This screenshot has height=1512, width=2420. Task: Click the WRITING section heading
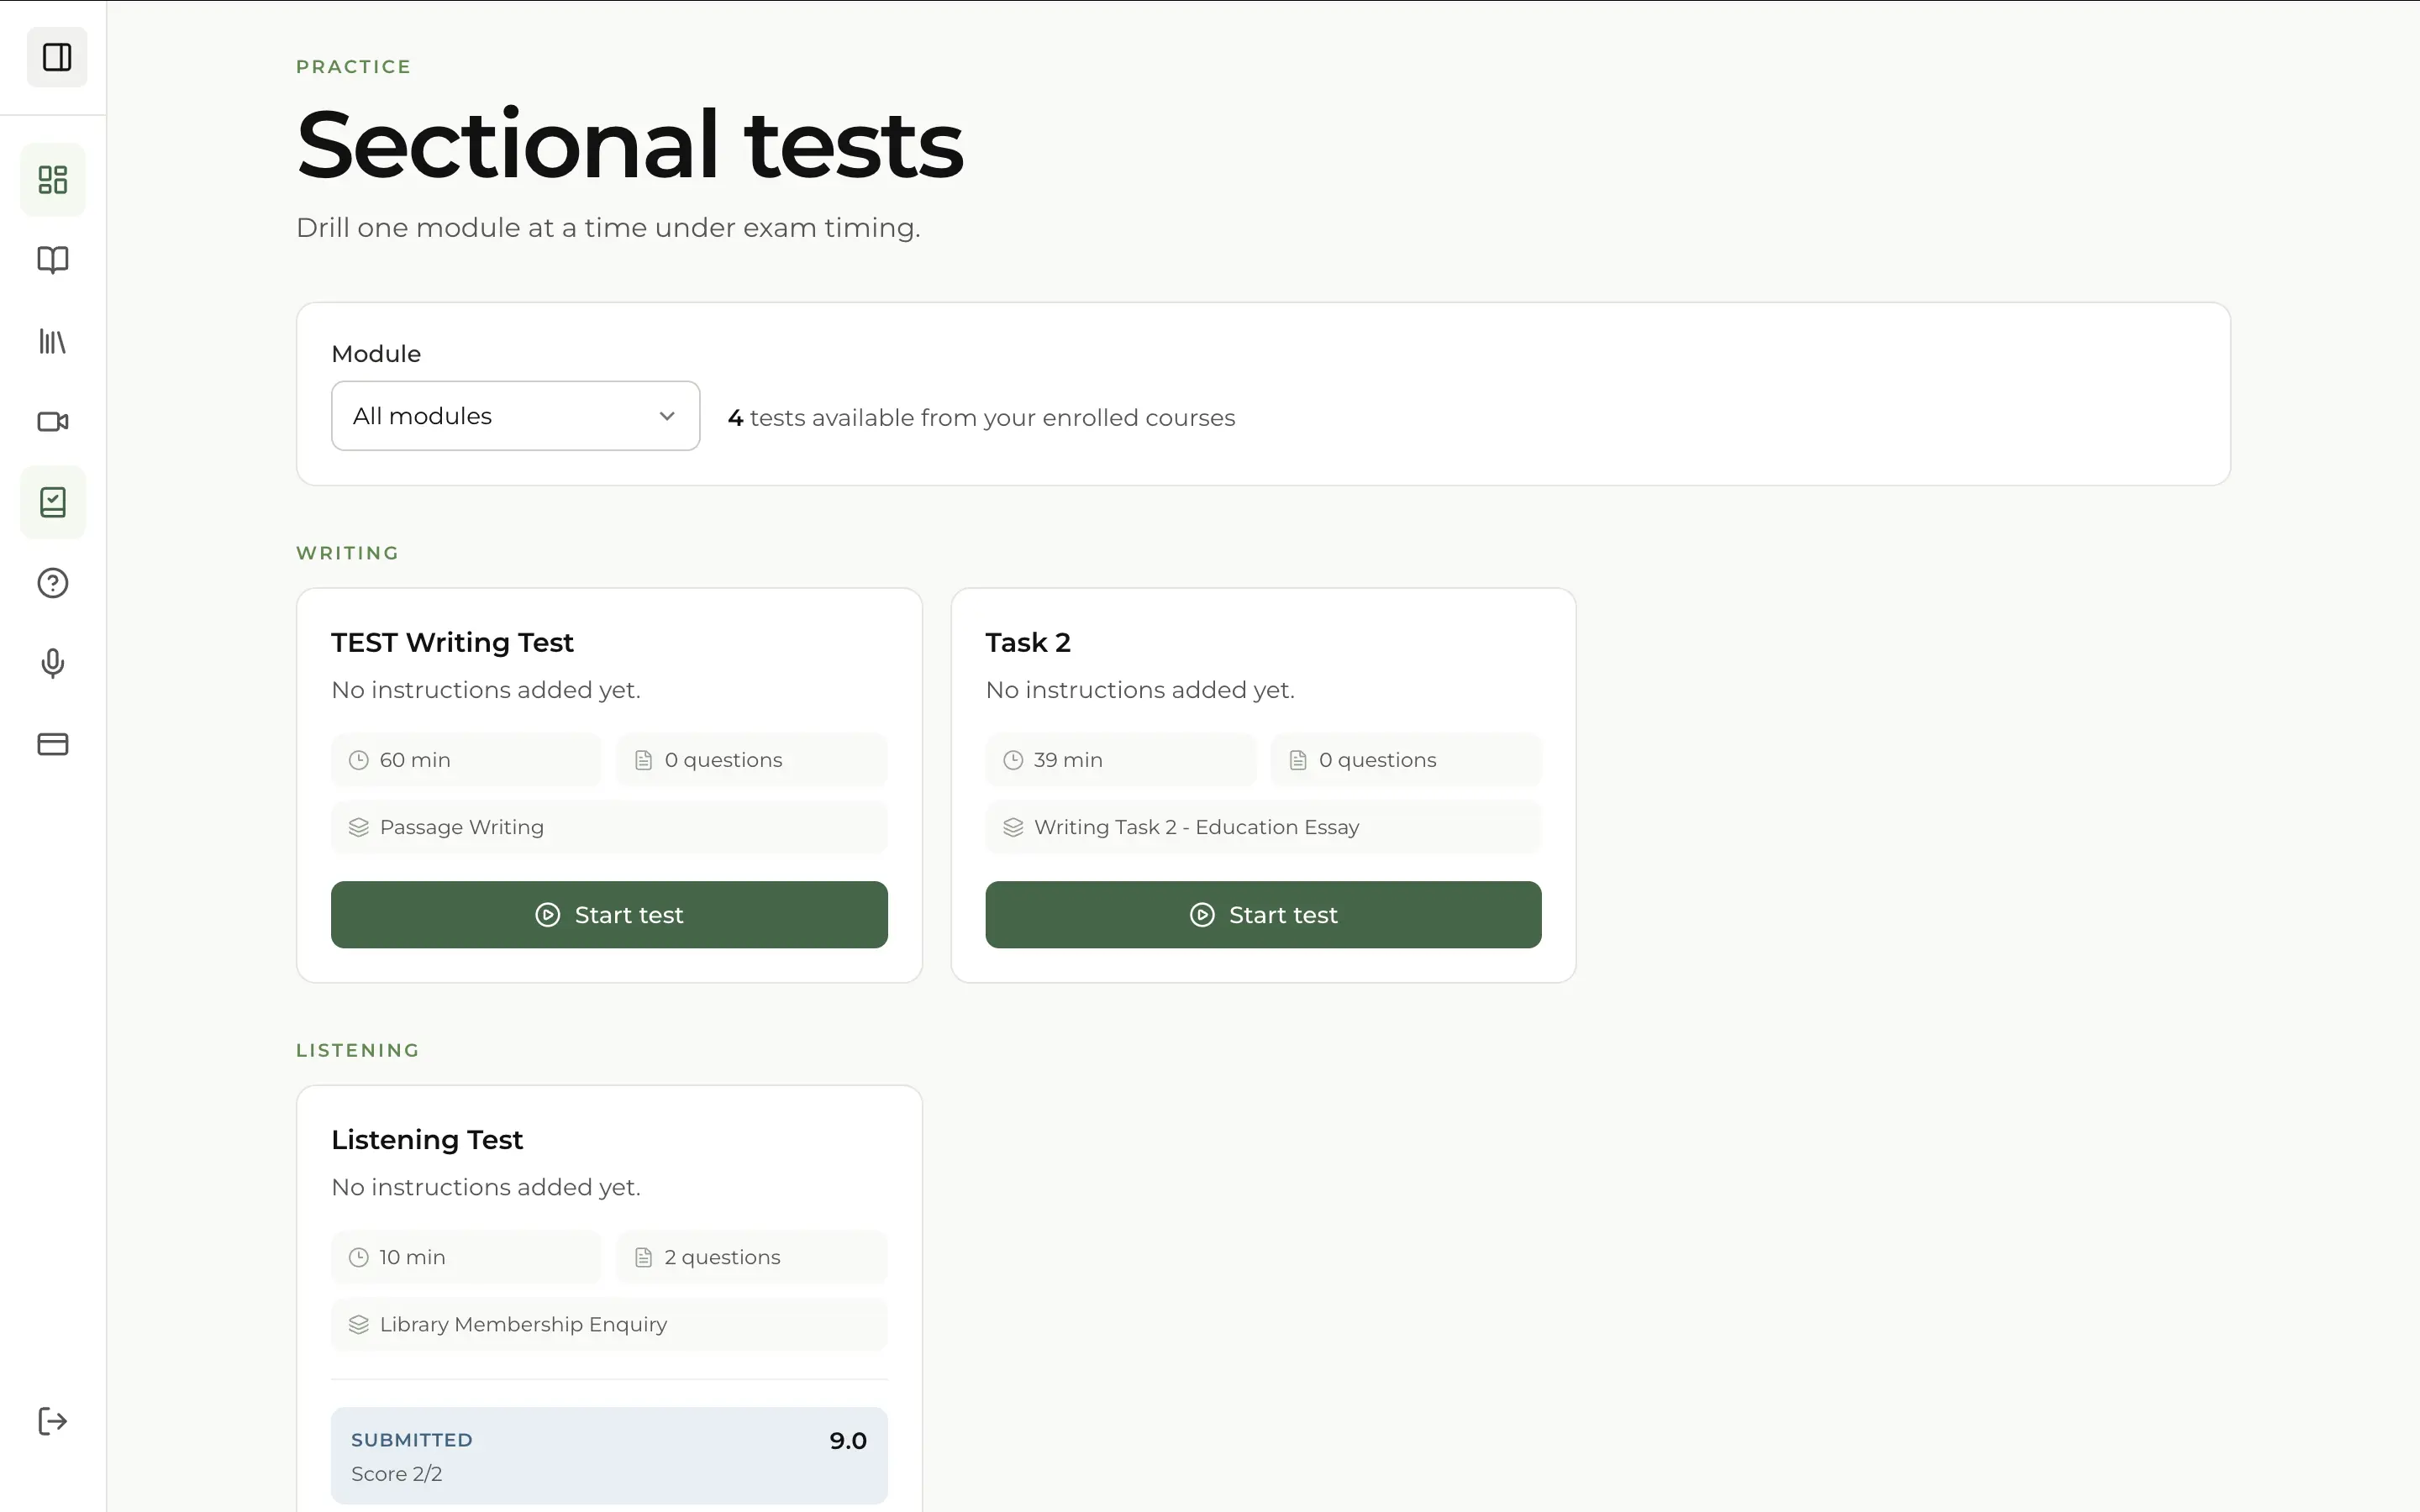pos(347,553)
